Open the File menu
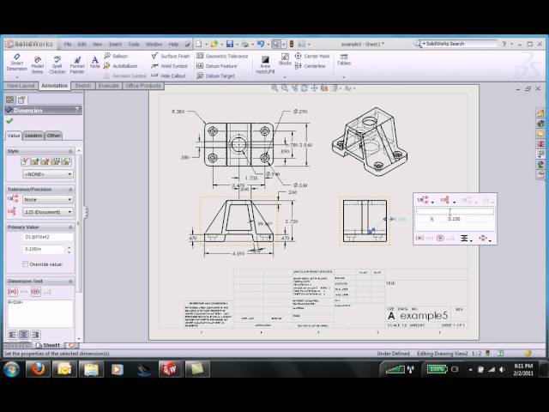This screenshot has height=412, width=549. coord(68,44)
